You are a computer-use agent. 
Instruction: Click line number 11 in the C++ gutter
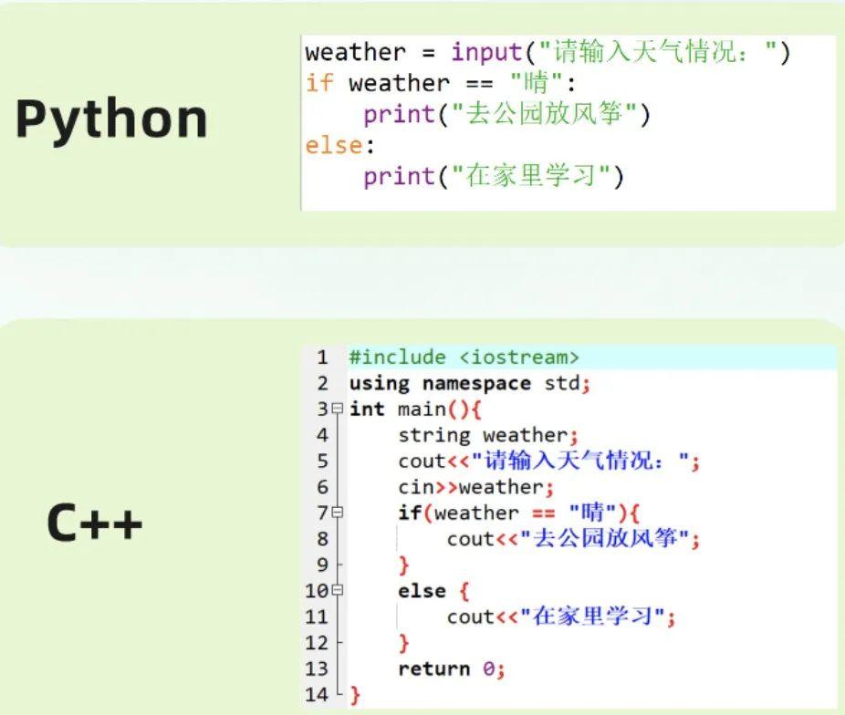coord(317,617)
